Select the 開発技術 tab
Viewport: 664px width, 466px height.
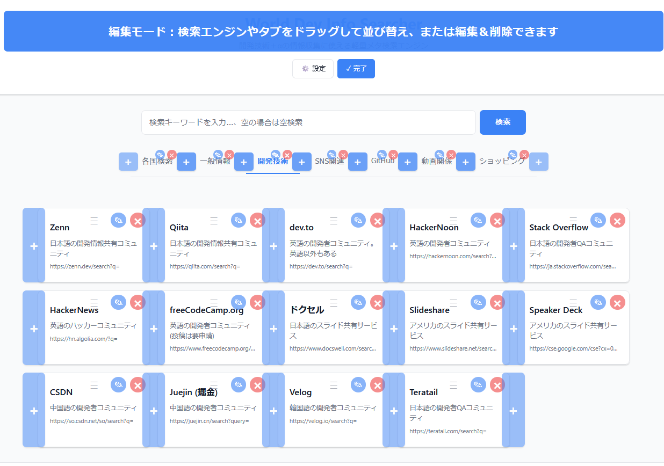[x=273, y=161]
